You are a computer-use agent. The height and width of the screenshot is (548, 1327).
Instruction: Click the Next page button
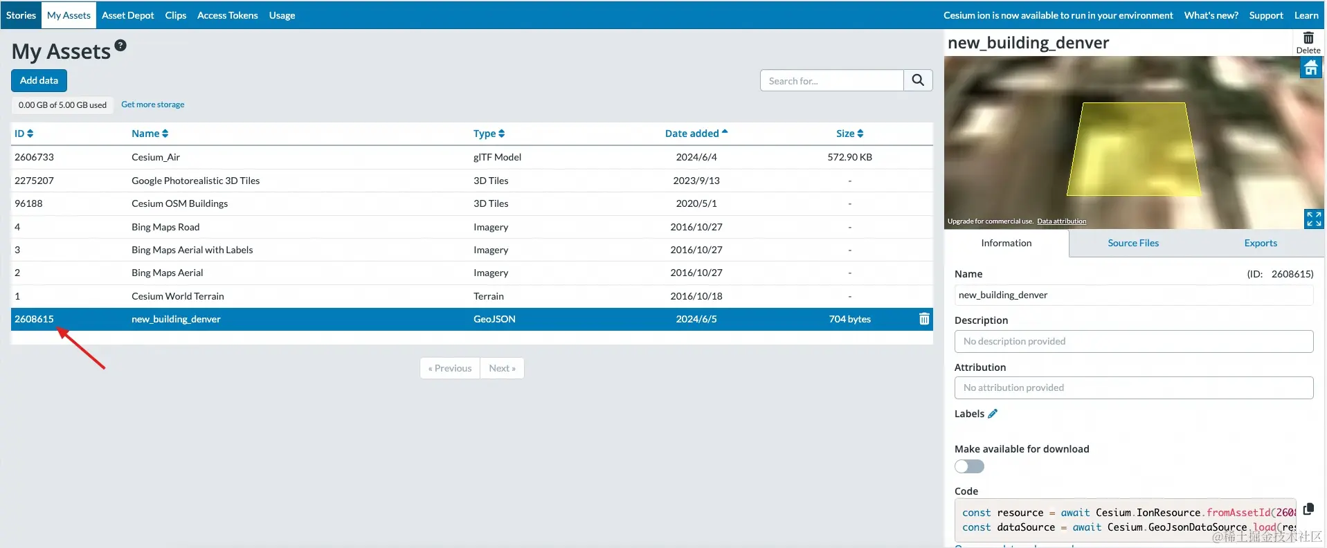(502, 368)
